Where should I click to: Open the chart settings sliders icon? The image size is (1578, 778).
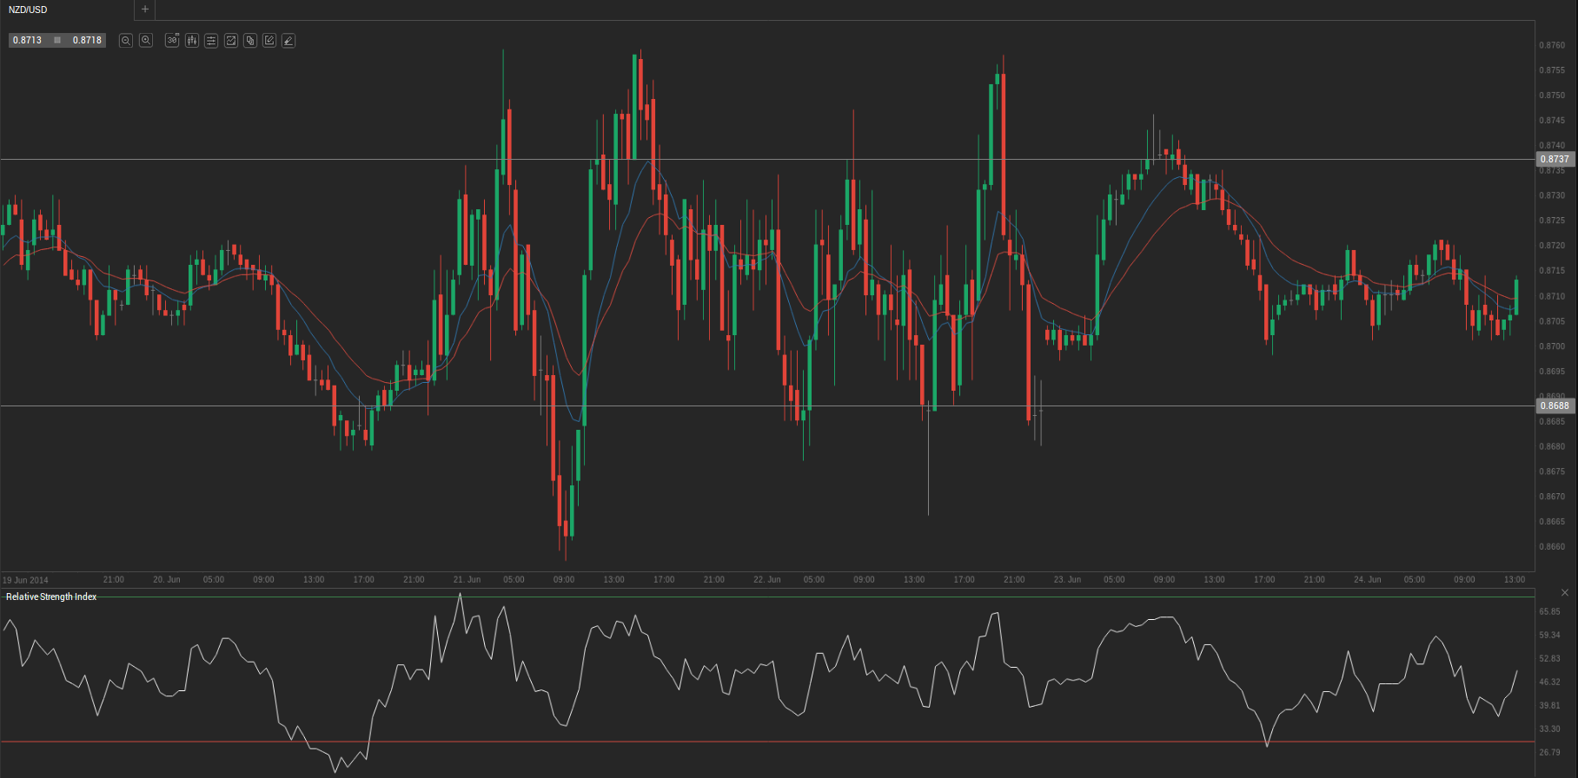[211, 41]
